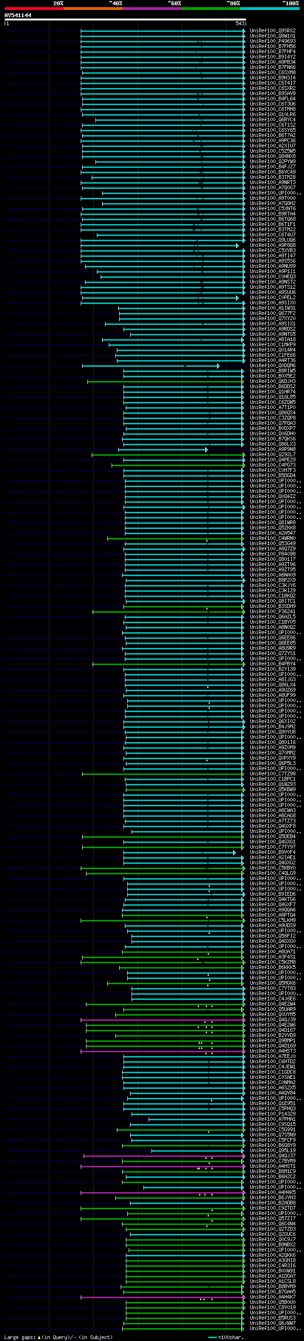Select the UniRef100_B7FN66 label

coord(273,67)
